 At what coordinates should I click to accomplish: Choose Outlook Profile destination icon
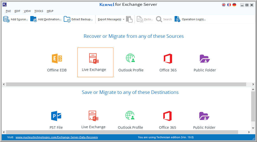point(130,115)
